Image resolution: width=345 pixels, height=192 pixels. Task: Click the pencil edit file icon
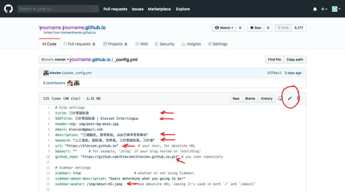290,99
